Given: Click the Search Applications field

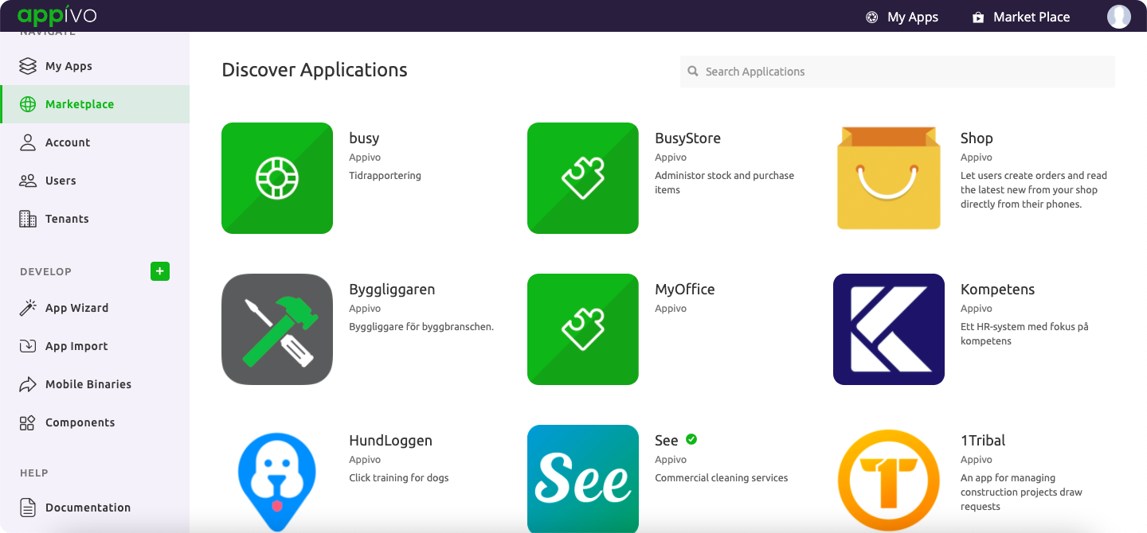Looking at the screenshot, I should point(897,72).
